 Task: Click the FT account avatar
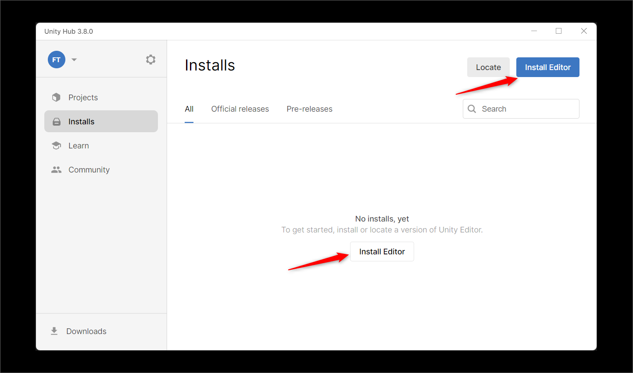(57, 60)
